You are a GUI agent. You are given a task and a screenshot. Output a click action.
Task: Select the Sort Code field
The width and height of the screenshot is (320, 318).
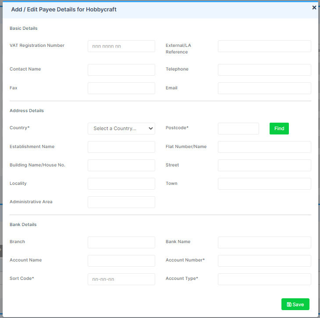pos(121,279)
